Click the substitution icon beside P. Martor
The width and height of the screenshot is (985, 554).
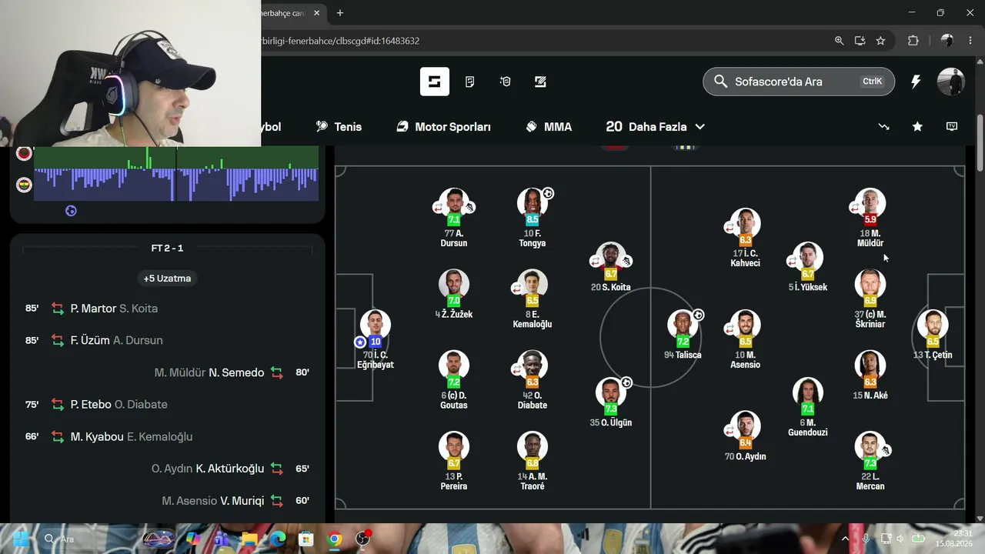[x=57, y=309]
